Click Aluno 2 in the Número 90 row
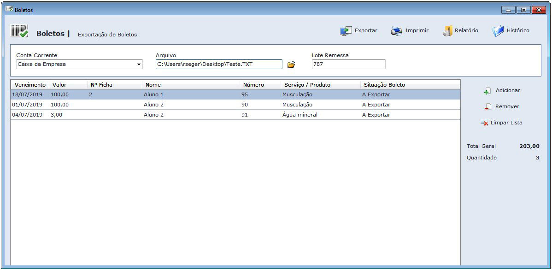This screenshot has height=270, width=552. (153, 105)
